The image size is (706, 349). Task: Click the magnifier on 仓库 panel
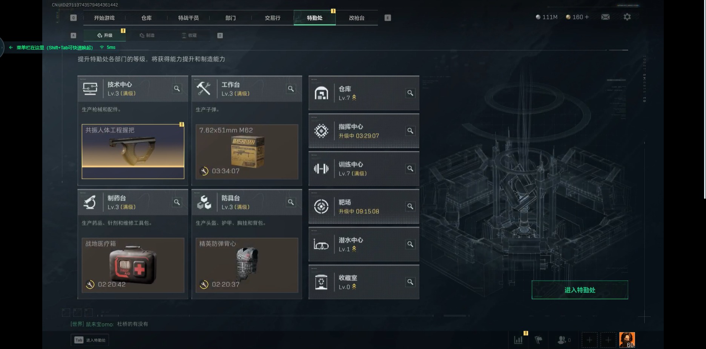pyautogui.click(x=410, y=93)
